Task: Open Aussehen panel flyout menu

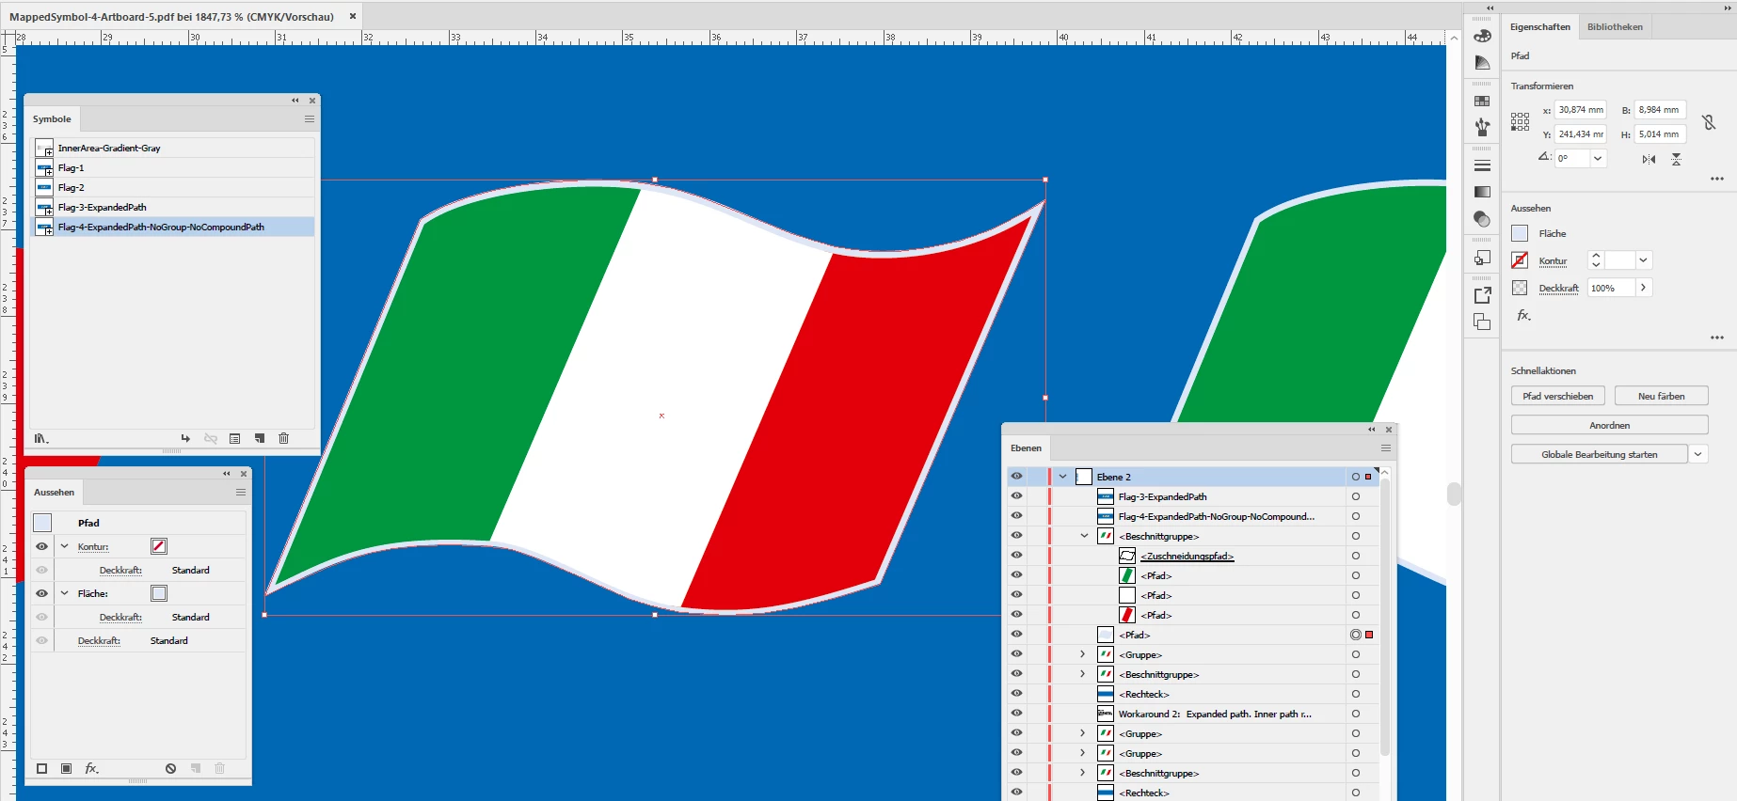Action: [x=241, y=492]
